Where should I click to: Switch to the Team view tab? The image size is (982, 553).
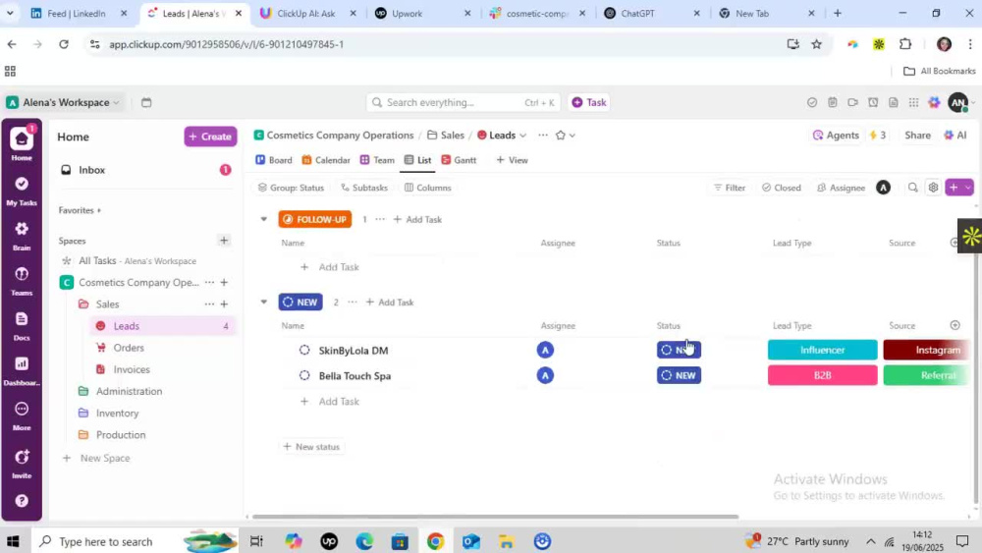[x=377, y=160]
